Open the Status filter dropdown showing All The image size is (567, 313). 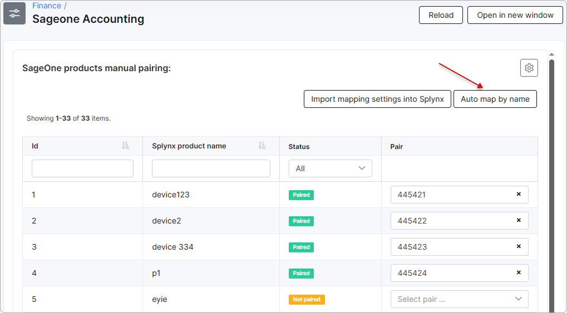point(330,168)
